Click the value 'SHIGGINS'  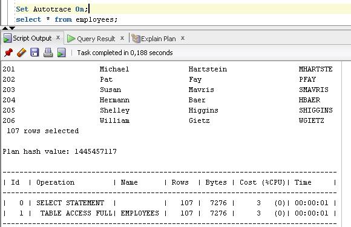click(x=316, y=110)
